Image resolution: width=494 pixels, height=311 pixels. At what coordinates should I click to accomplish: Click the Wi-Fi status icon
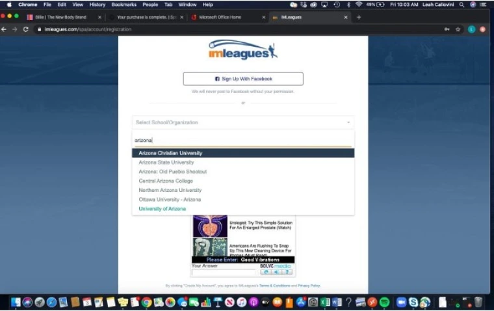point(359,5)
